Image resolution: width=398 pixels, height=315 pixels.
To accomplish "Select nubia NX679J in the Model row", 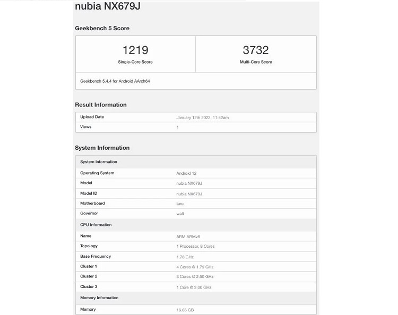I will click(189, 183).
